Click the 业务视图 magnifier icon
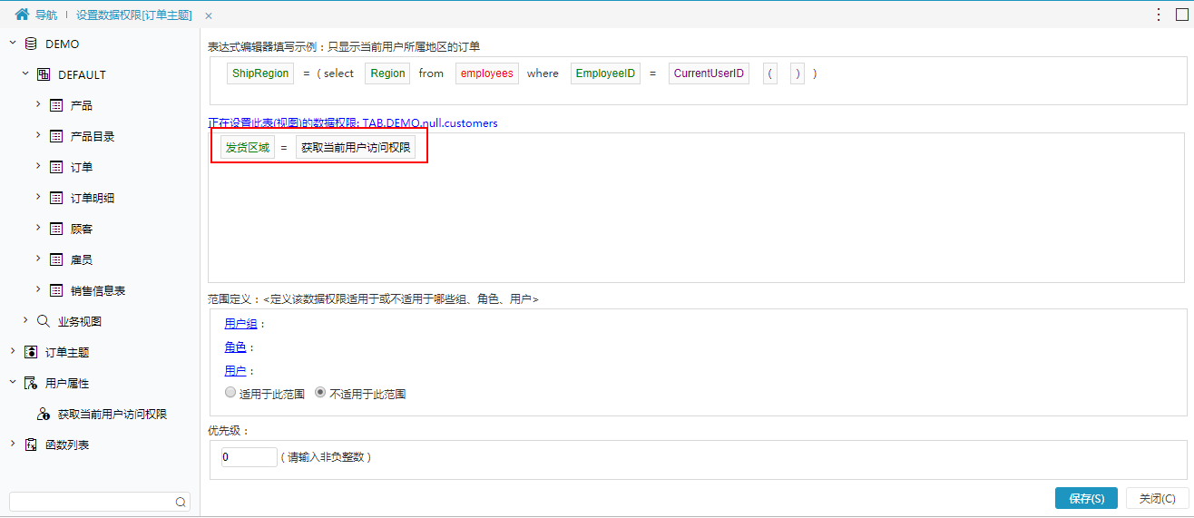 coord(44,321)
